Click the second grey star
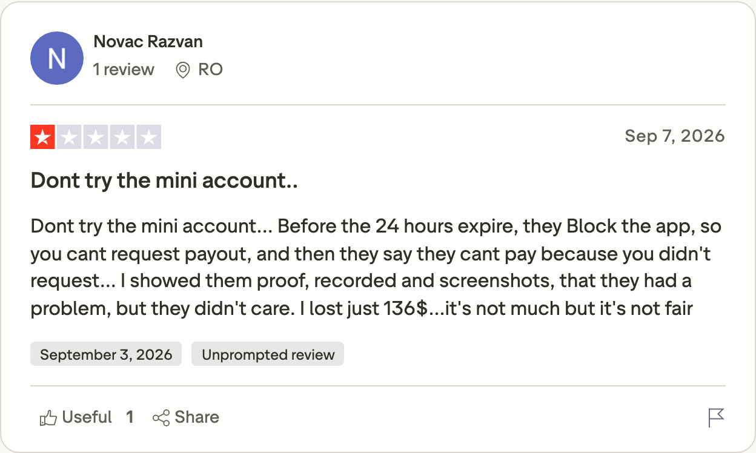Viewport: 756px width, 453px height. tap(69, 137)
